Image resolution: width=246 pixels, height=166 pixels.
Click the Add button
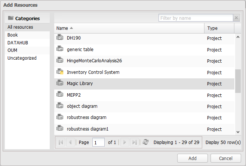coord(193,158)
